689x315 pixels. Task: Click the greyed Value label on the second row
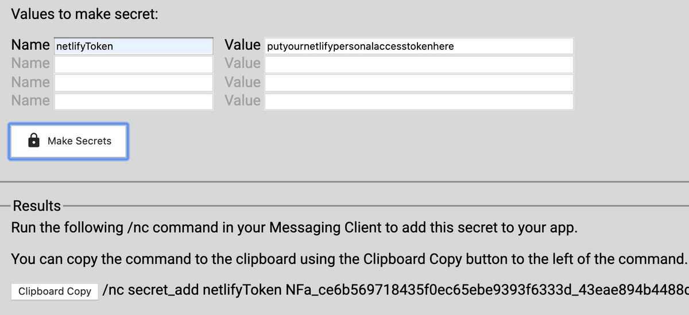click(x=242, y=63)
